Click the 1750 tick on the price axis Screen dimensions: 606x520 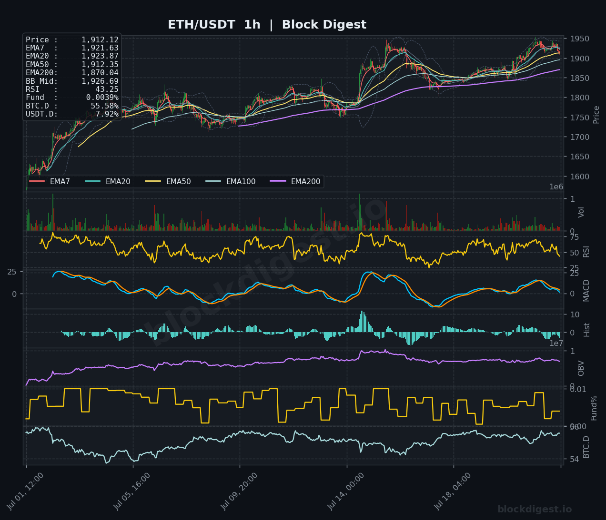click(x=579, y=118)
